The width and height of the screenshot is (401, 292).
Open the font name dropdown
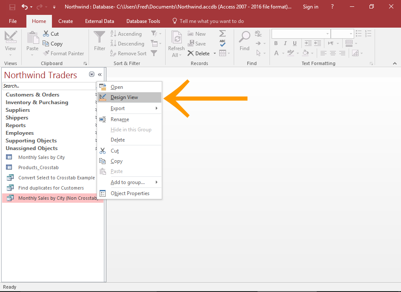click(327, 33)
